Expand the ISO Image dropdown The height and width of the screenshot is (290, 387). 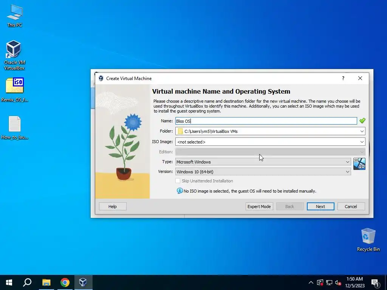(362, 142)
